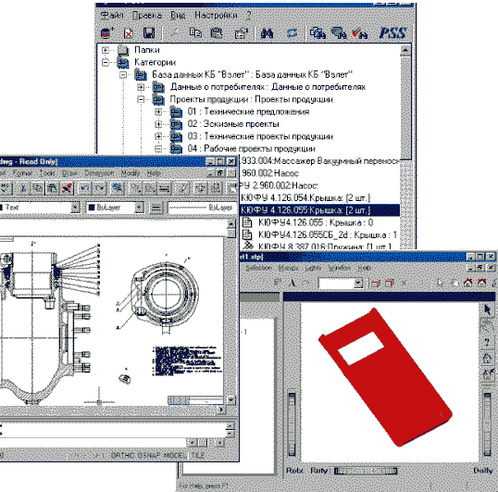The height and width of the screenshot is (492, 498).
Task: Collapse the Категории tree node
Action: pyautogui.click(x=106, y=62)
